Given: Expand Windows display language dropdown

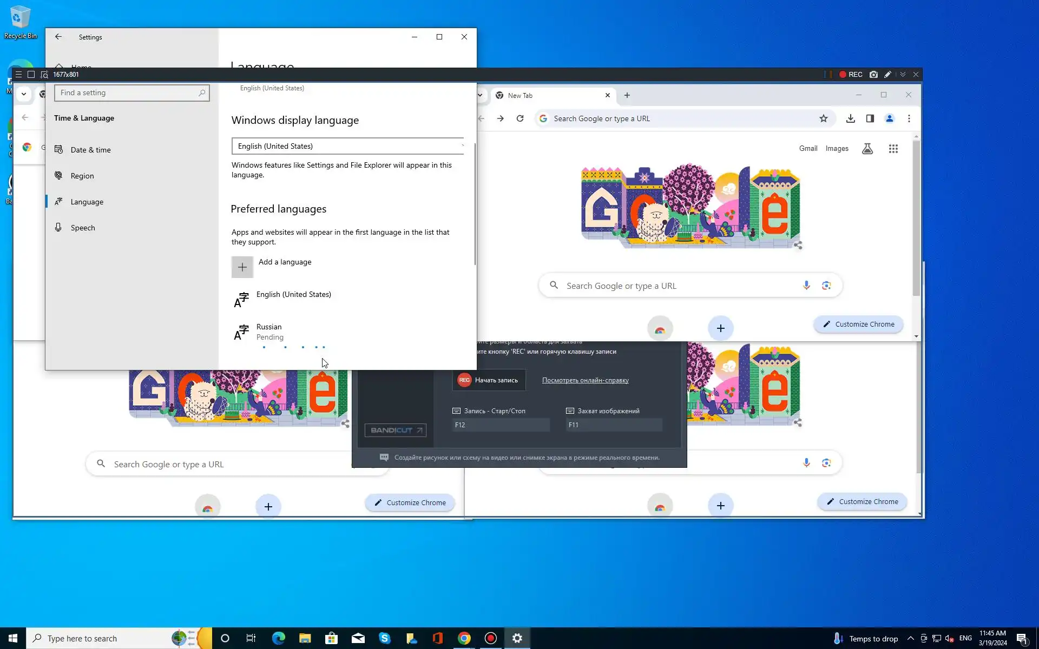Looking at the screenshot, I should 347,146.
